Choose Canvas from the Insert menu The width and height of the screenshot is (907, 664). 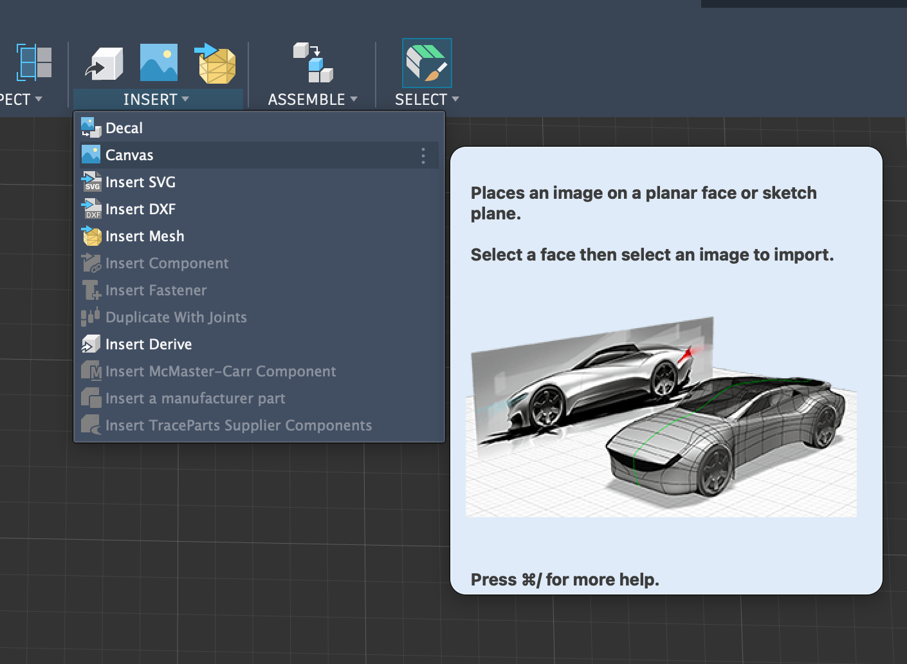(129, 155)
